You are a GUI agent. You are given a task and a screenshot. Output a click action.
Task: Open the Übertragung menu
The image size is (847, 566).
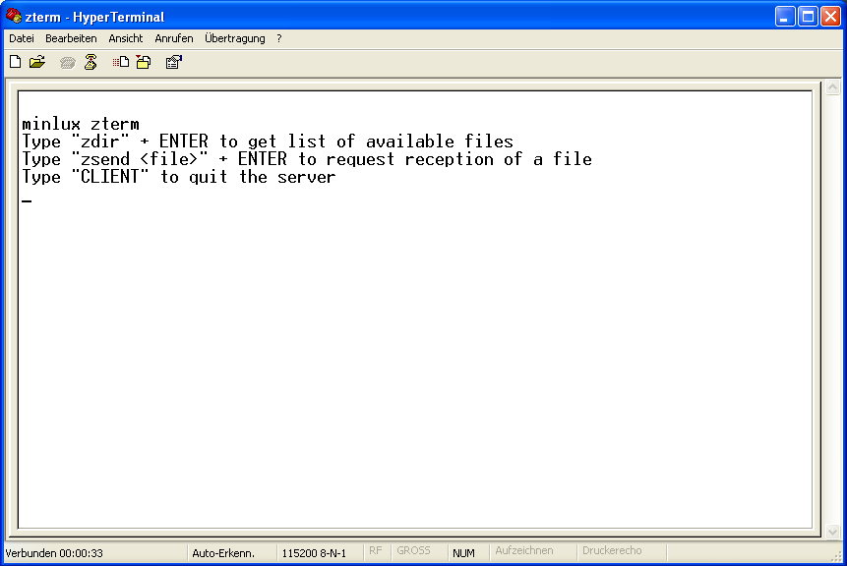(x=235, y=38)
